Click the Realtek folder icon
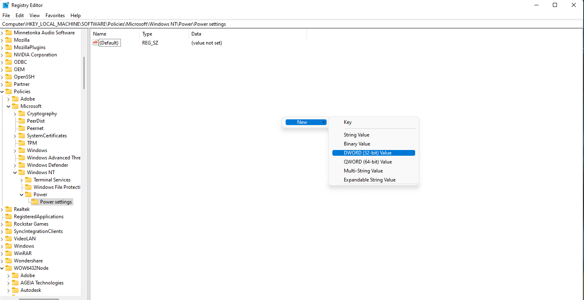 [x=9, y=209]
